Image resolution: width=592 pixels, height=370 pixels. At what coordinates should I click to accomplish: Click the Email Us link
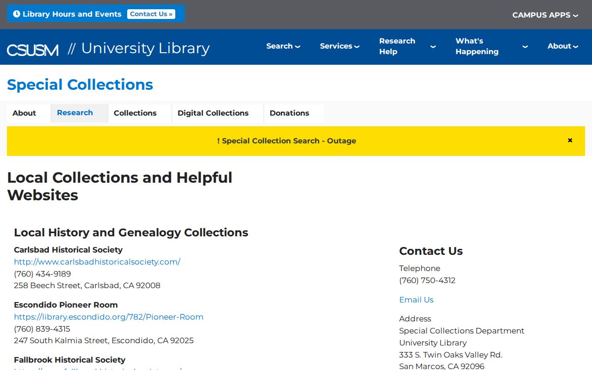coord(416,300)
